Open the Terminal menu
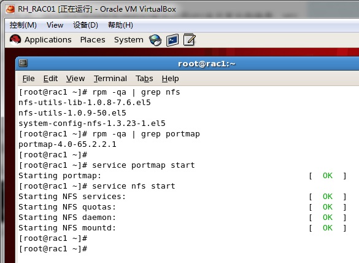Screen dimensions: 359x263 click(x=110, y=79)
